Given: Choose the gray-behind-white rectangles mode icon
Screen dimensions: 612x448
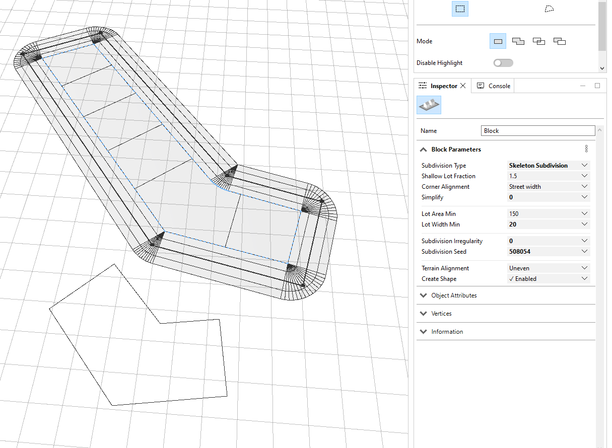Looking at the screenshot, I should coord(559,41).
